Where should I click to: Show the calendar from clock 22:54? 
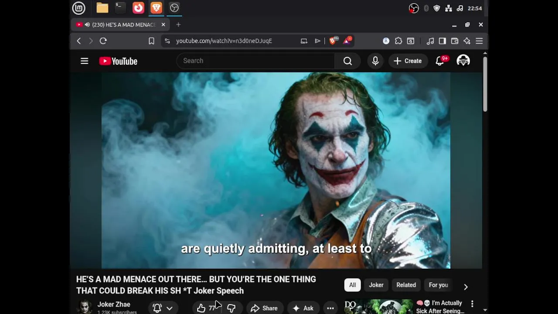point(475,8)
